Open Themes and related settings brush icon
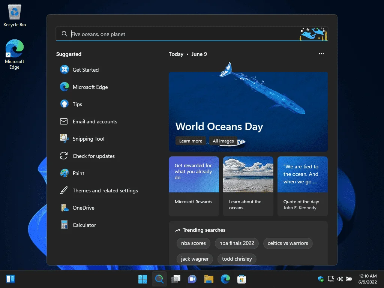The width and height of the screenshot is (384, 288). coord(64,190)
